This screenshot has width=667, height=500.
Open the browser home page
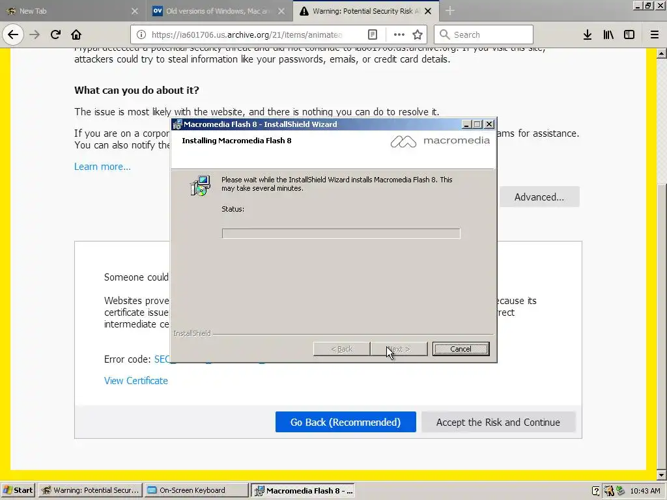[76, 35]
